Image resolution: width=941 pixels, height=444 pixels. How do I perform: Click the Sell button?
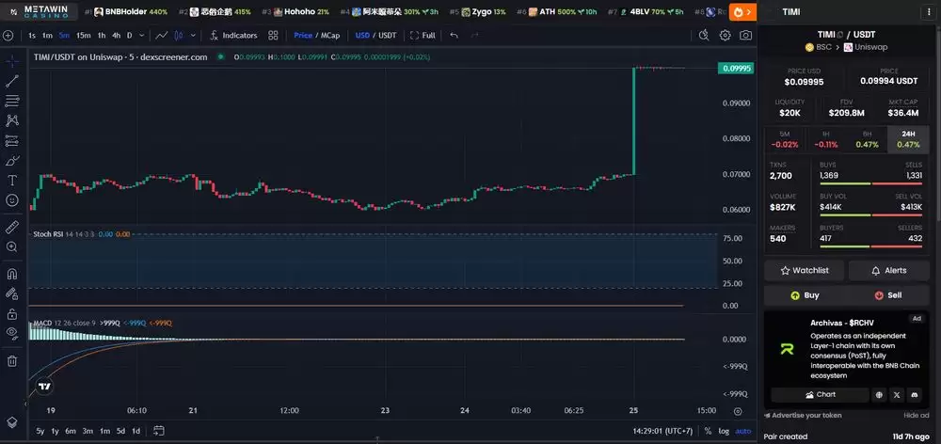(888, 295)
